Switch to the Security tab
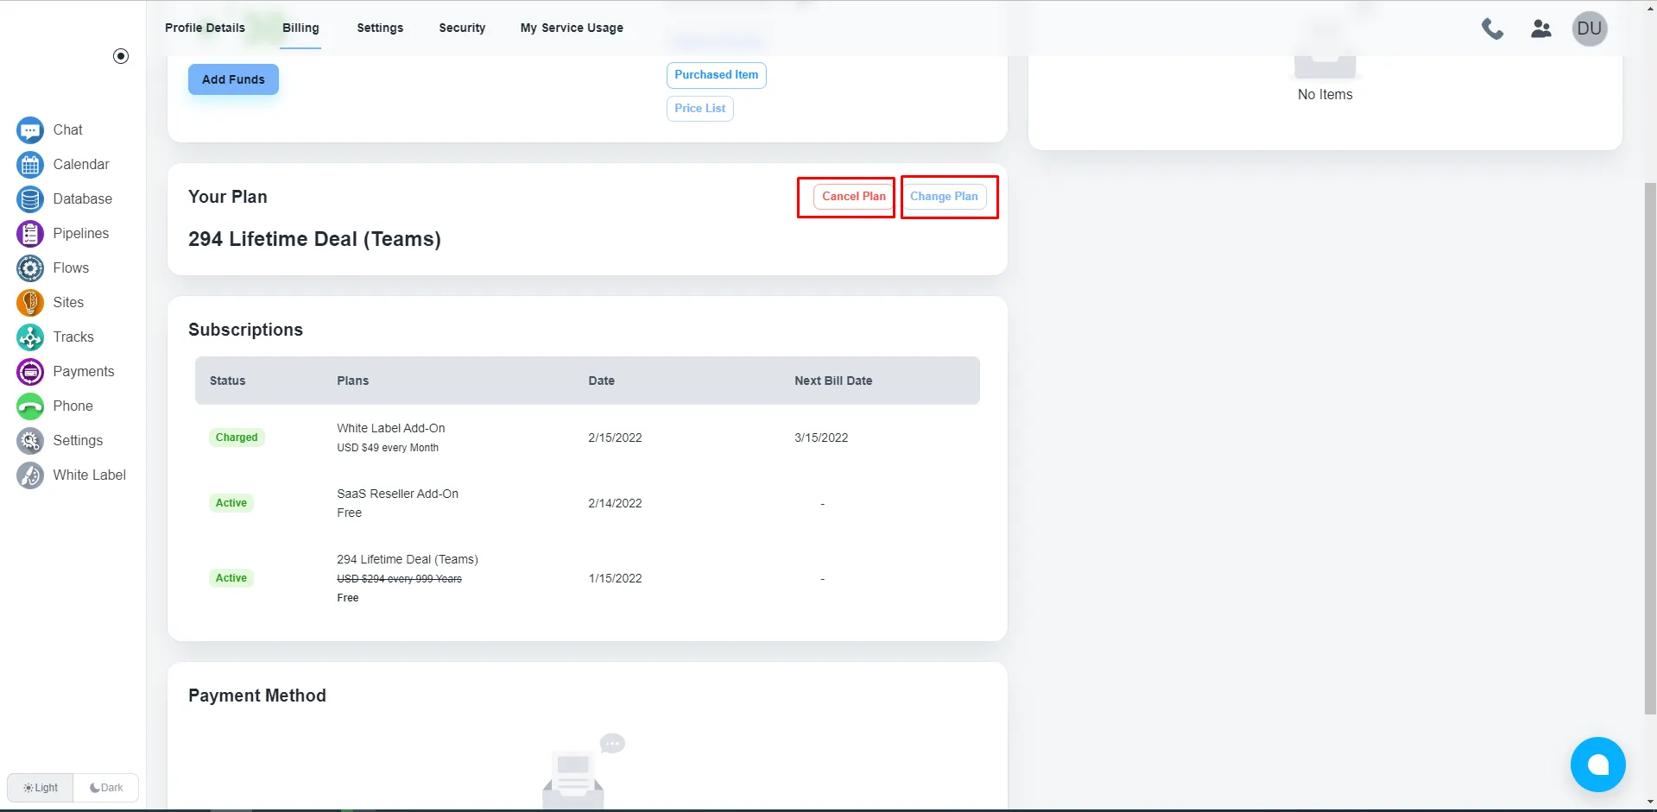 [462, 28]
